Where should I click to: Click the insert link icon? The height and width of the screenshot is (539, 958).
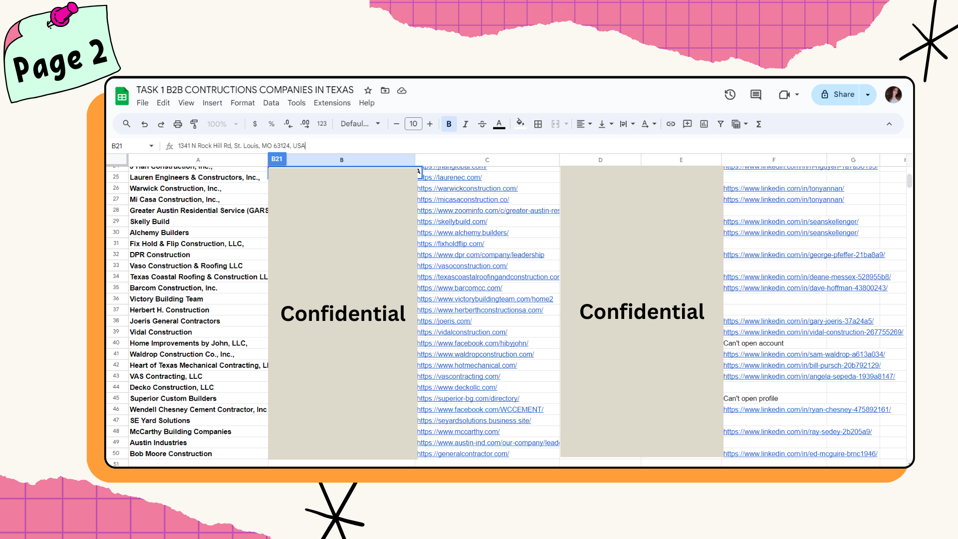671,124
